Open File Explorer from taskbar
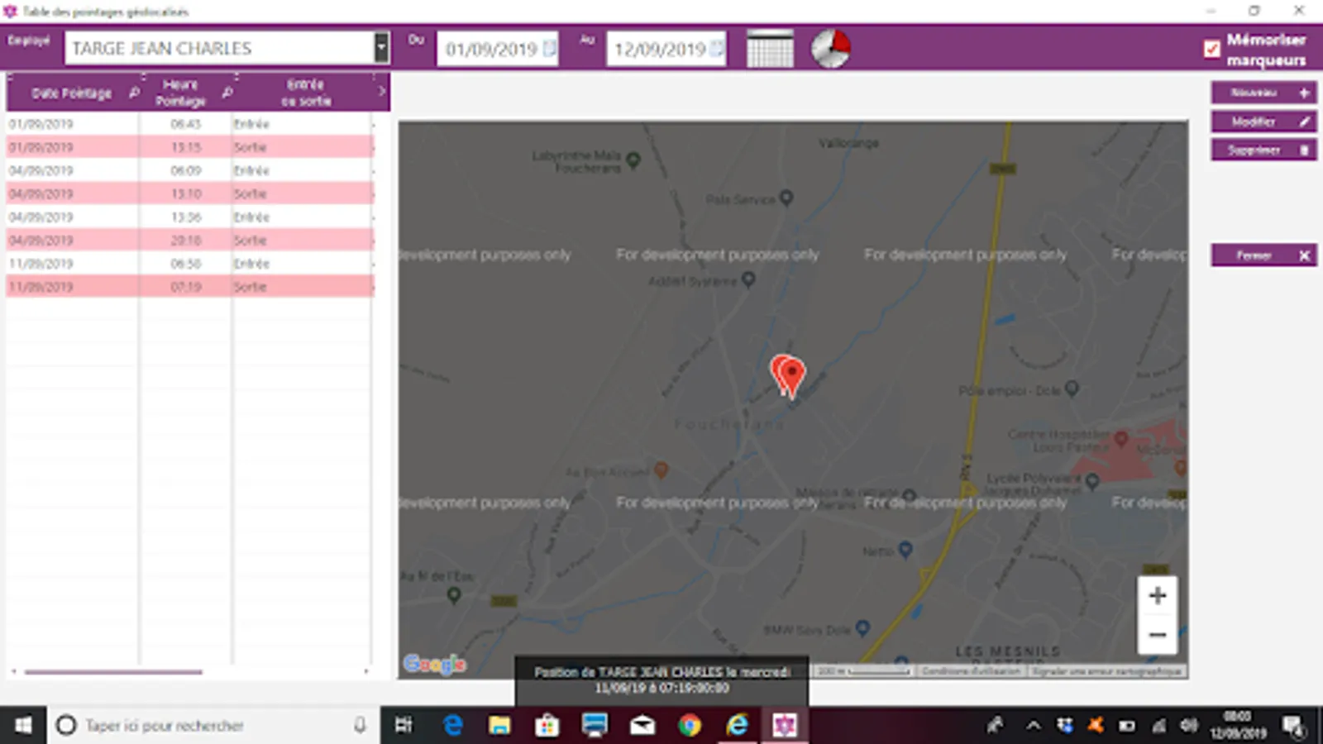Viewport: 1323px width, 744px height. click(499, 725)
